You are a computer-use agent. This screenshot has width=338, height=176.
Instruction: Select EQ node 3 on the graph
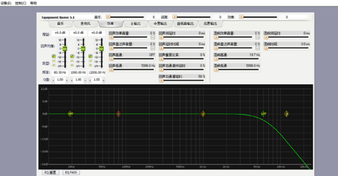point(286,114)
